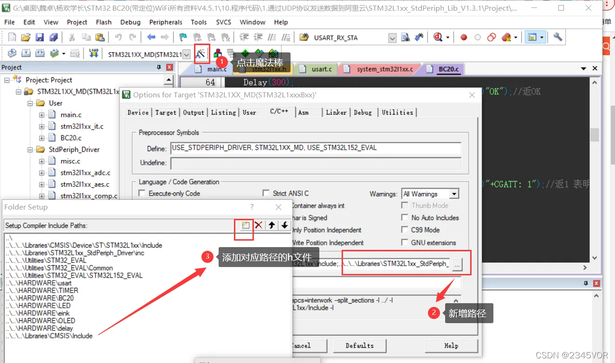Click the LOAD download icon
The width and height of the screenshot is (615, 363).
94,54
